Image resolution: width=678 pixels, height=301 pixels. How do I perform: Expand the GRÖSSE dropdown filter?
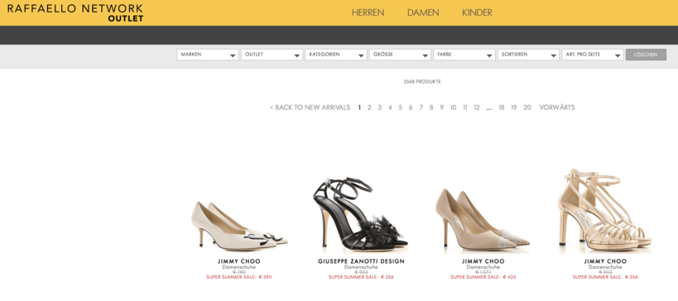click(400, 55)
